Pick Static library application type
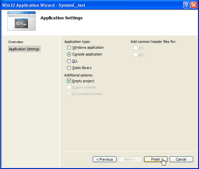This screenshot has height=169, width=199. [69, 68]
